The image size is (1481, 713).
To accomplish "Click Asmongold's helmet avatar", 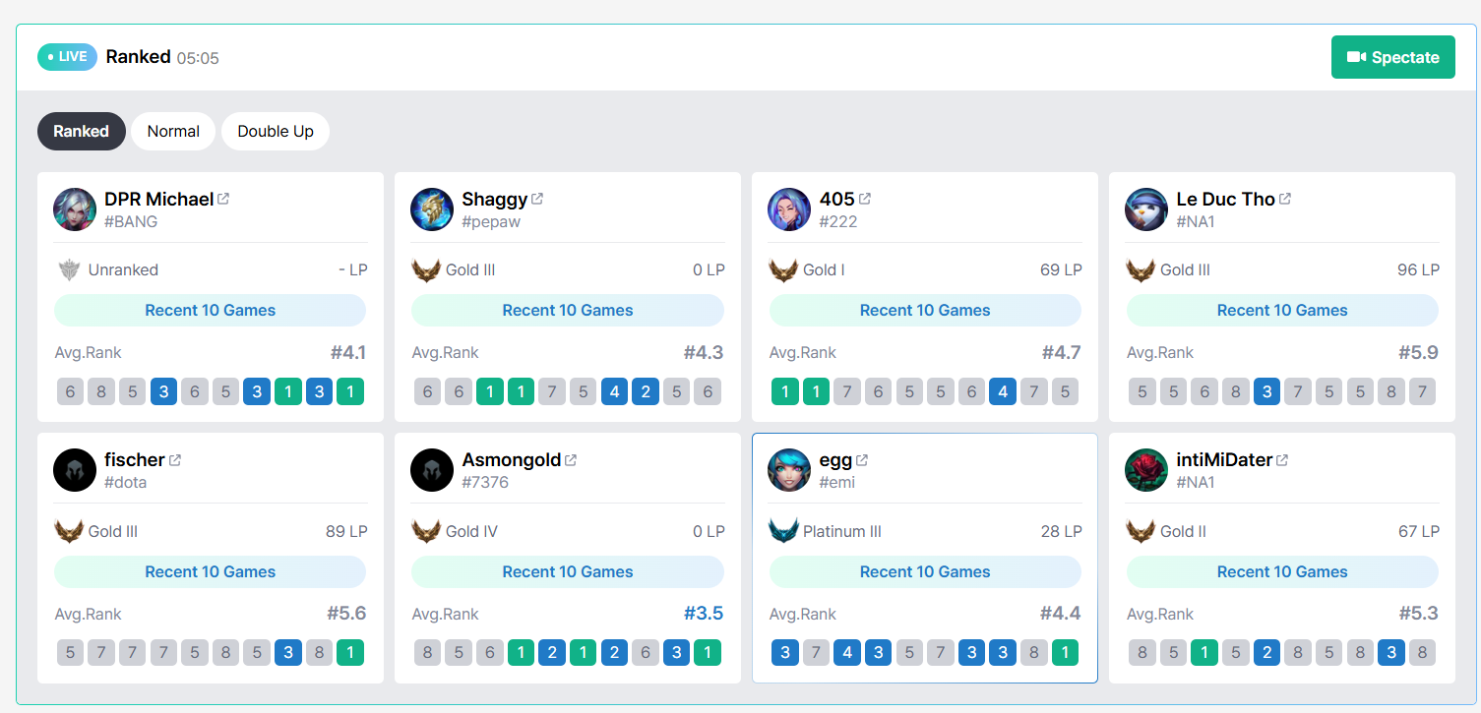I will [x=432, y=470].
